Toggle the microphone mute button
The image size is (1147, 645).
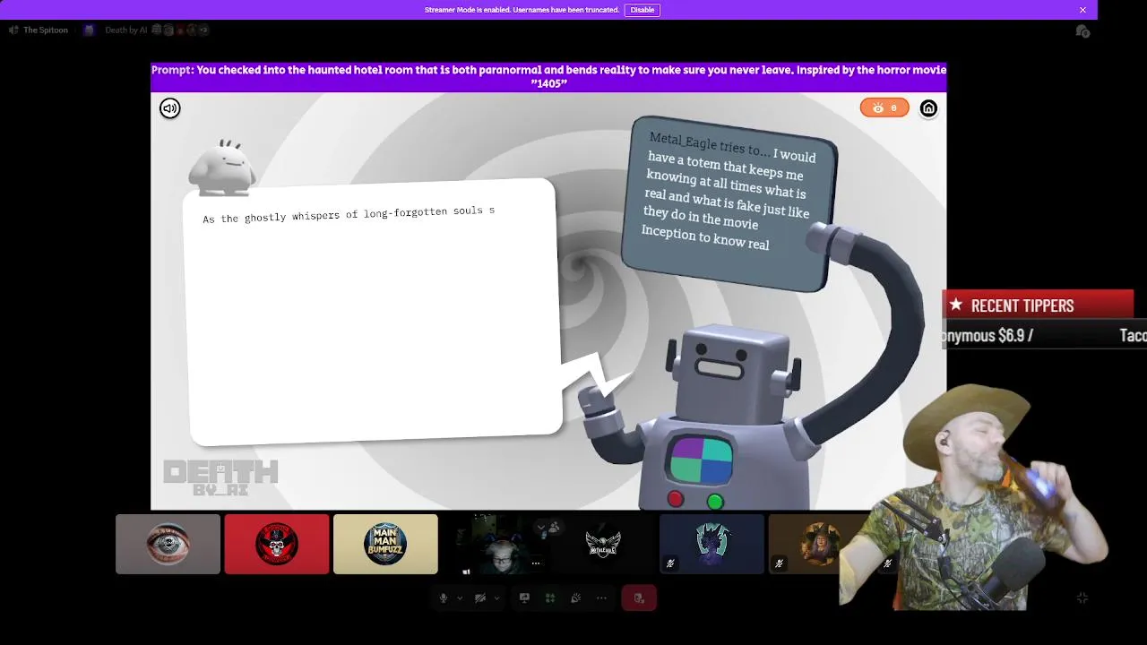444,598
